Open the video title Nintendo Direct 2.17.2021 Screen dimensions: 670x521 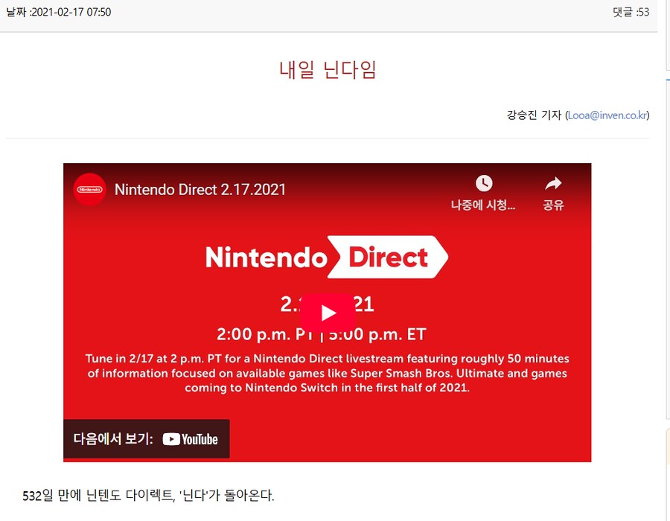[200, 190]
